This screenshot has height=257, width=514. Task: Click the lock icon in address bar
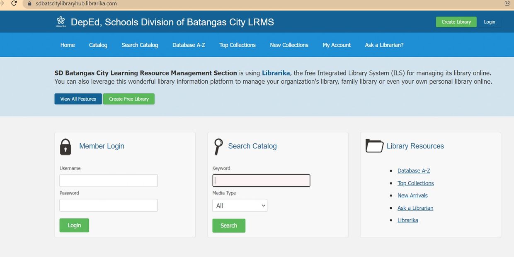point(29,3)
